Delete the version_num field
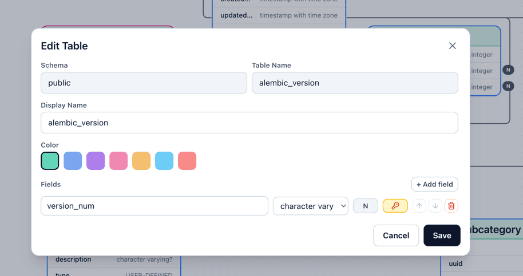 (x=451, y=206)
